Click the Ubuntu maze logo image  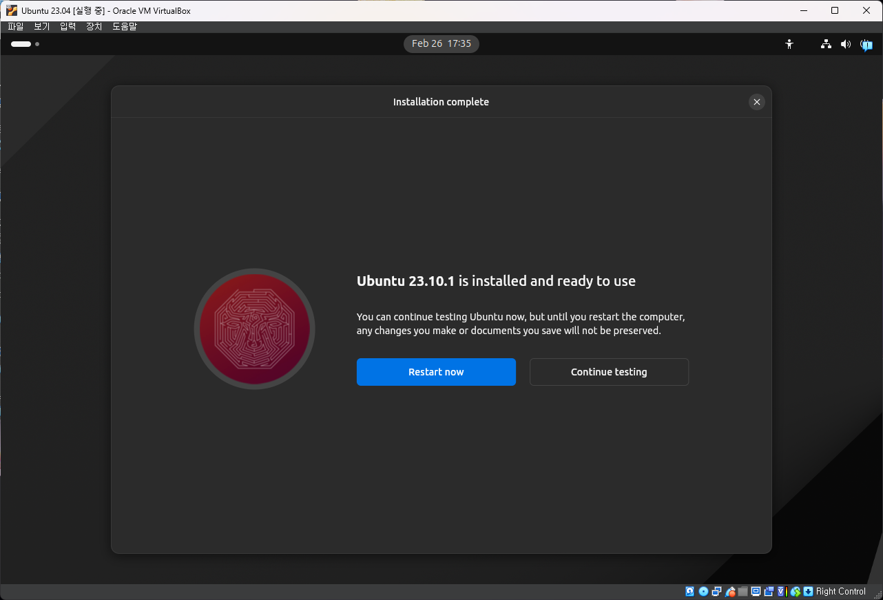pos(254,329)
